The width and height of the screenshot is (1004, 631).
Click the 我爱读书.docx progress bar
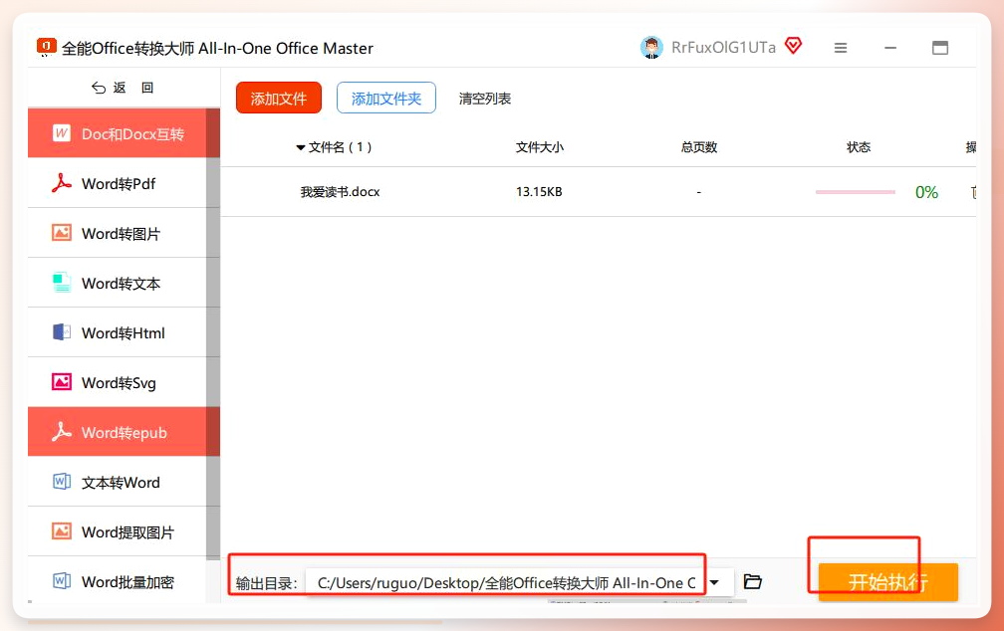[x=855, y=192]
